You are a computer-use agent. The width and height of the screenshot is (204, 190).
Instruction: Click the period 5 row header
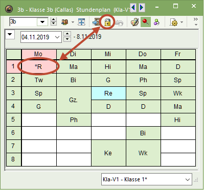tap(14, 120)
